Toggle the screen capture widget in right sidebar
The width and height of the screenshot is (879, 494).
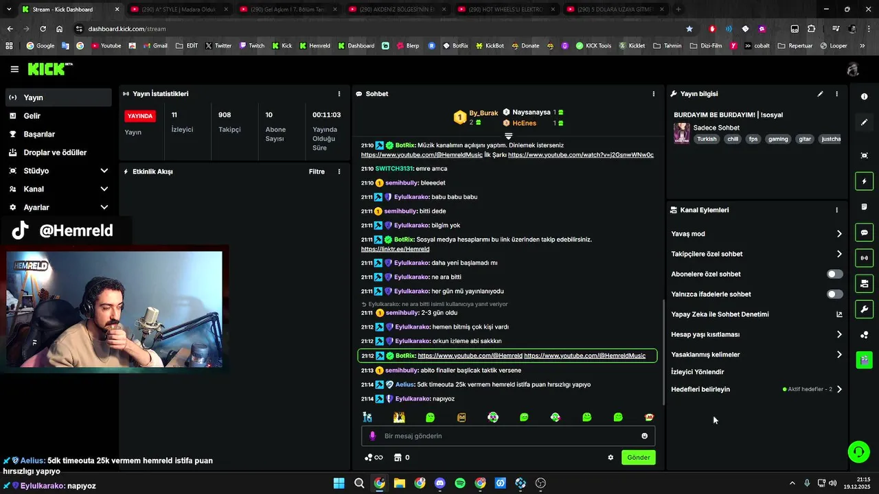click(x=864, y=156)
